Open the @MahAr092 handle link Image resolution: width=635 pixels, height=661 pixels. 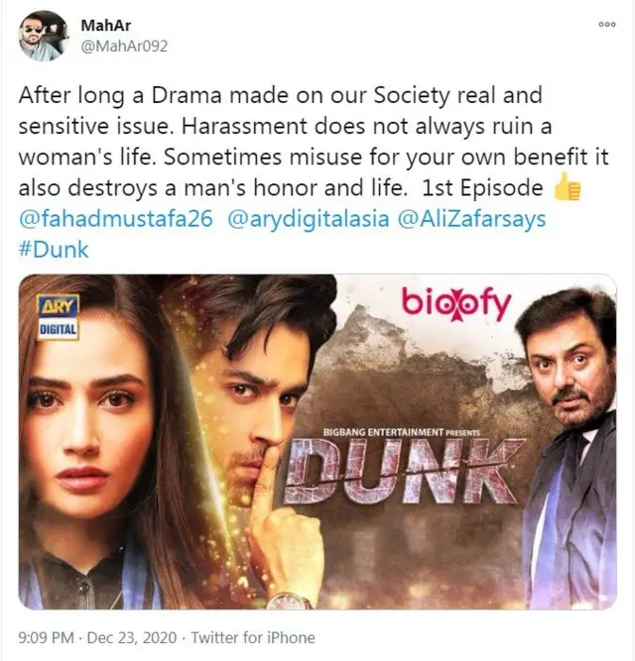pos(124,47)
